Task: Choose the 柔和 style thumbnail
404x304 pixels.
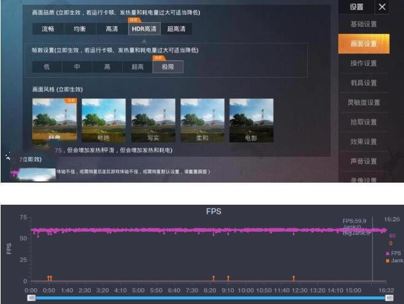Action: [x=202, y=120]
